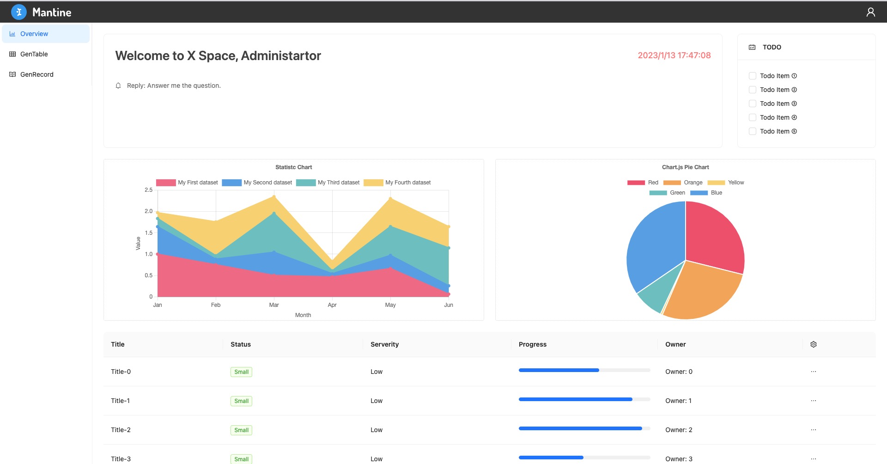Open more actions for Title-1 row

click(814, 401)
